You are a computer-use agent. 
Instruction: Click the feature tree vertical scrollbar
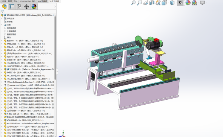55,48
